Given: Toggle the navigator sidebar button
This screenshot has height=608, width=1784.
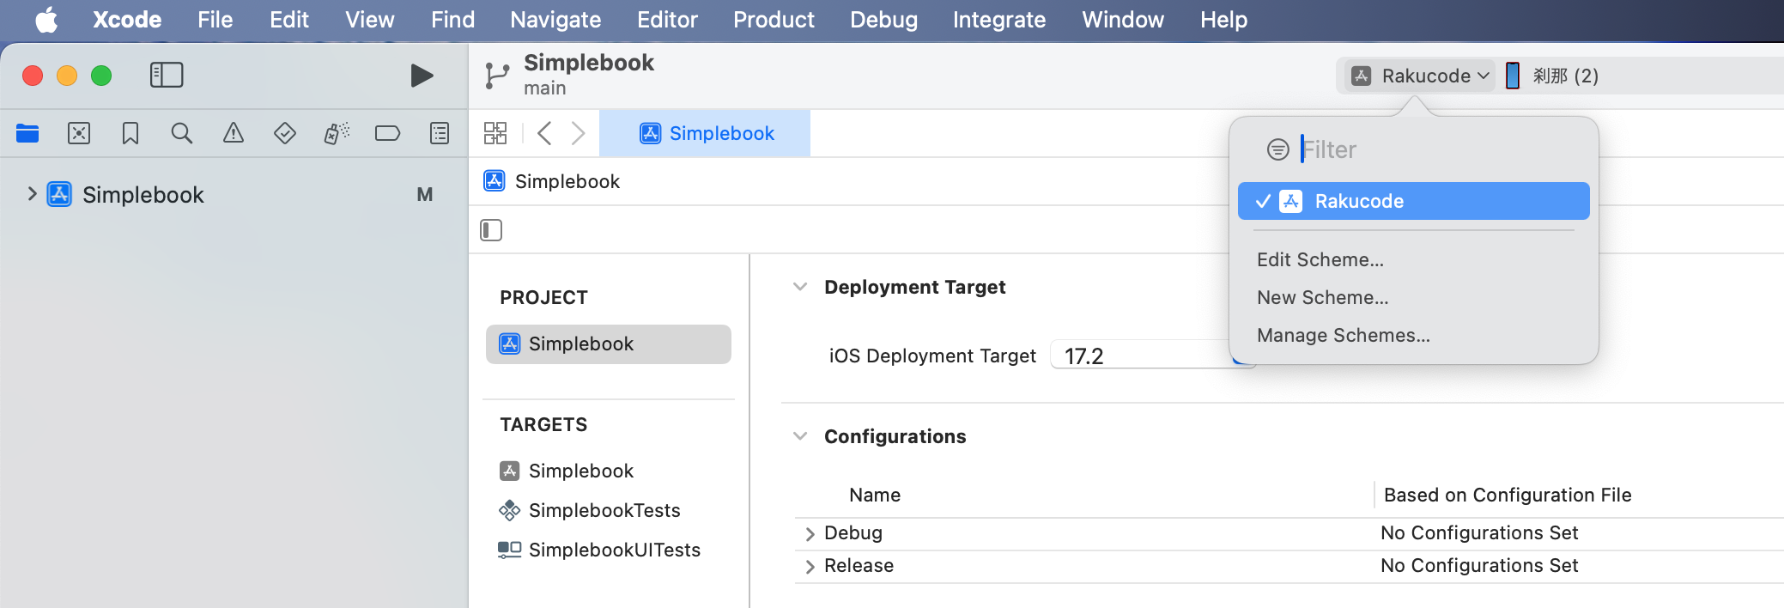Looking at the screenshot, I should tap(167, 76).
